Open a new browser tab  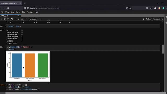pos(25,3)
